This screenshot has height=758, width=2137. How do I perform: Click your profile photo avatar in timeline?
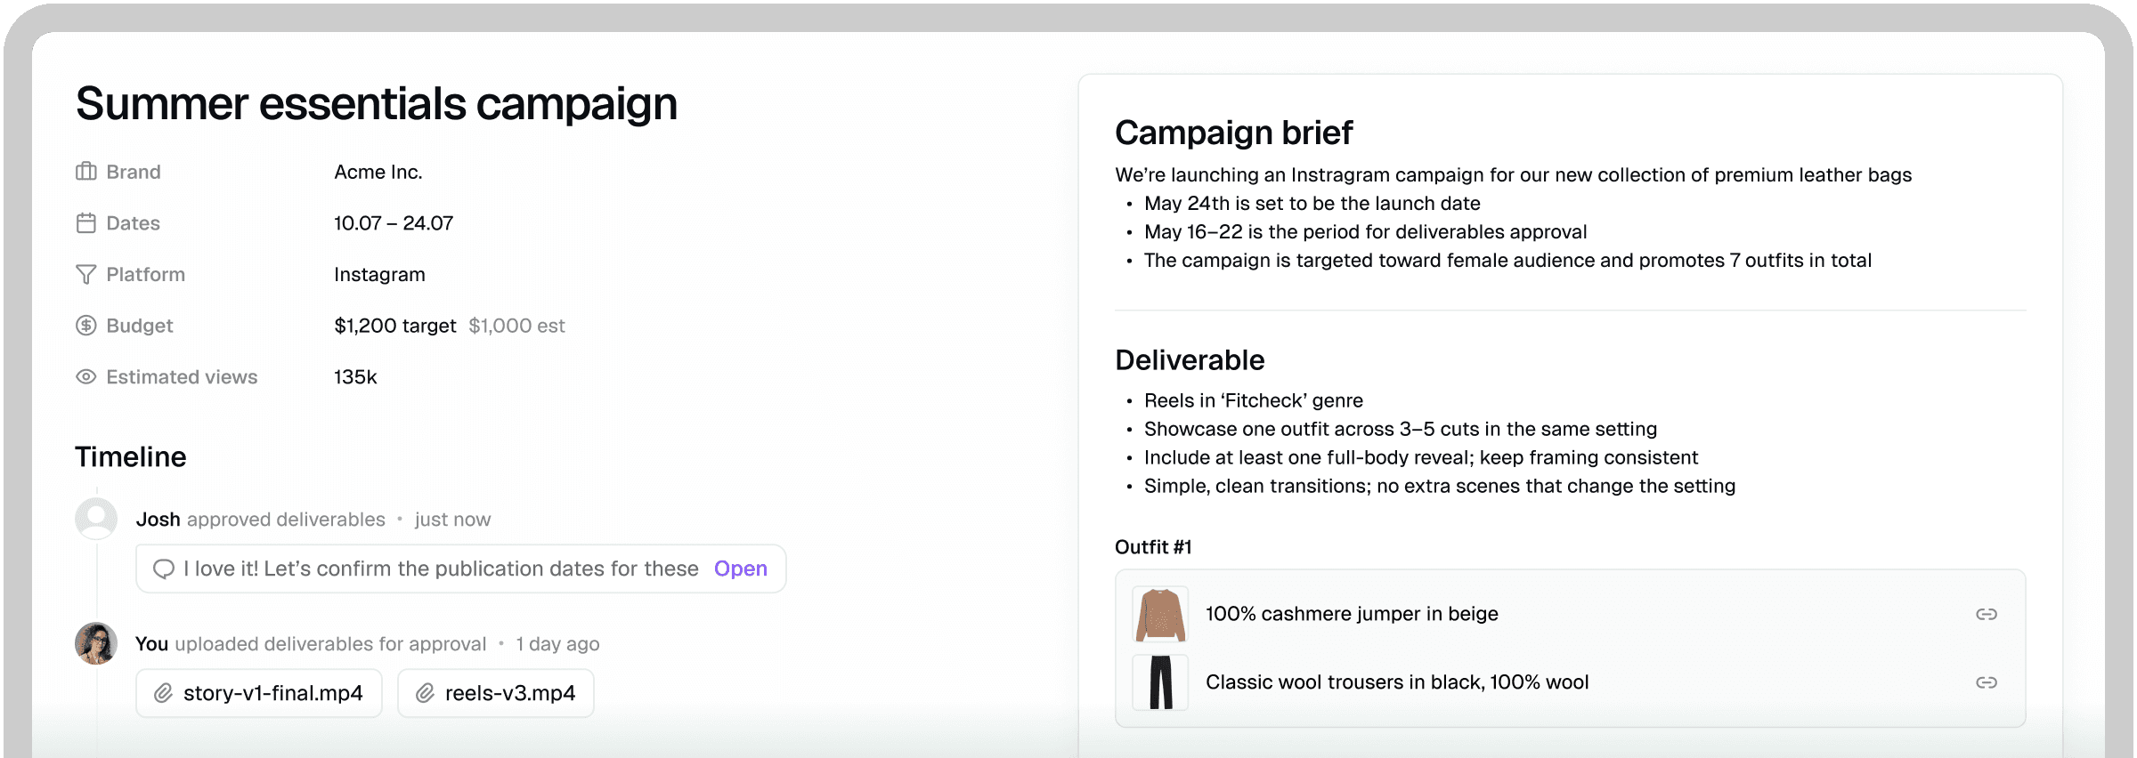(x=96, y=643)
